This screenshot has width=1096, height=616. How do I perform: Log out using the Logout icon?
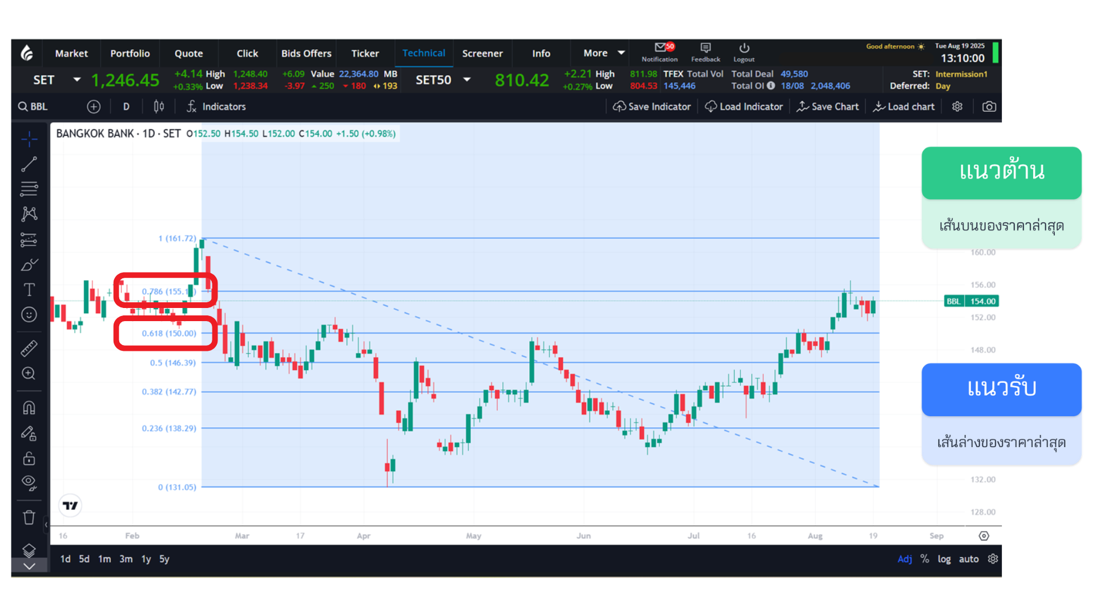coord(744,52)
